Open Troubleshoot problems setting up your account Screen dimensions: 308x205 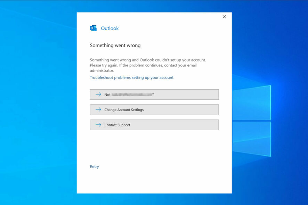pos(132,77)
